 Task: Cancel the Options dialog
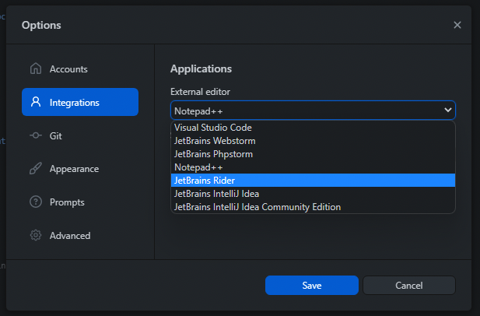pyautogui.click(x=409, y=286)
